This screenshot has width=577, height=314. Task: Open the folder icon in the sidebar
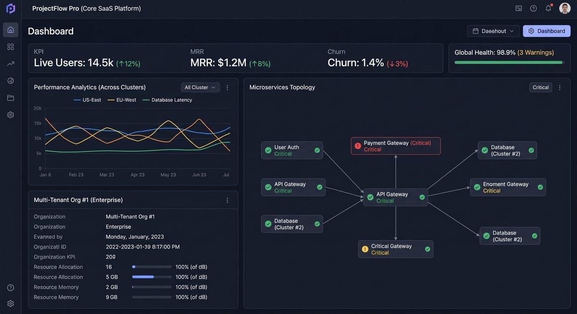pos(11,98)
